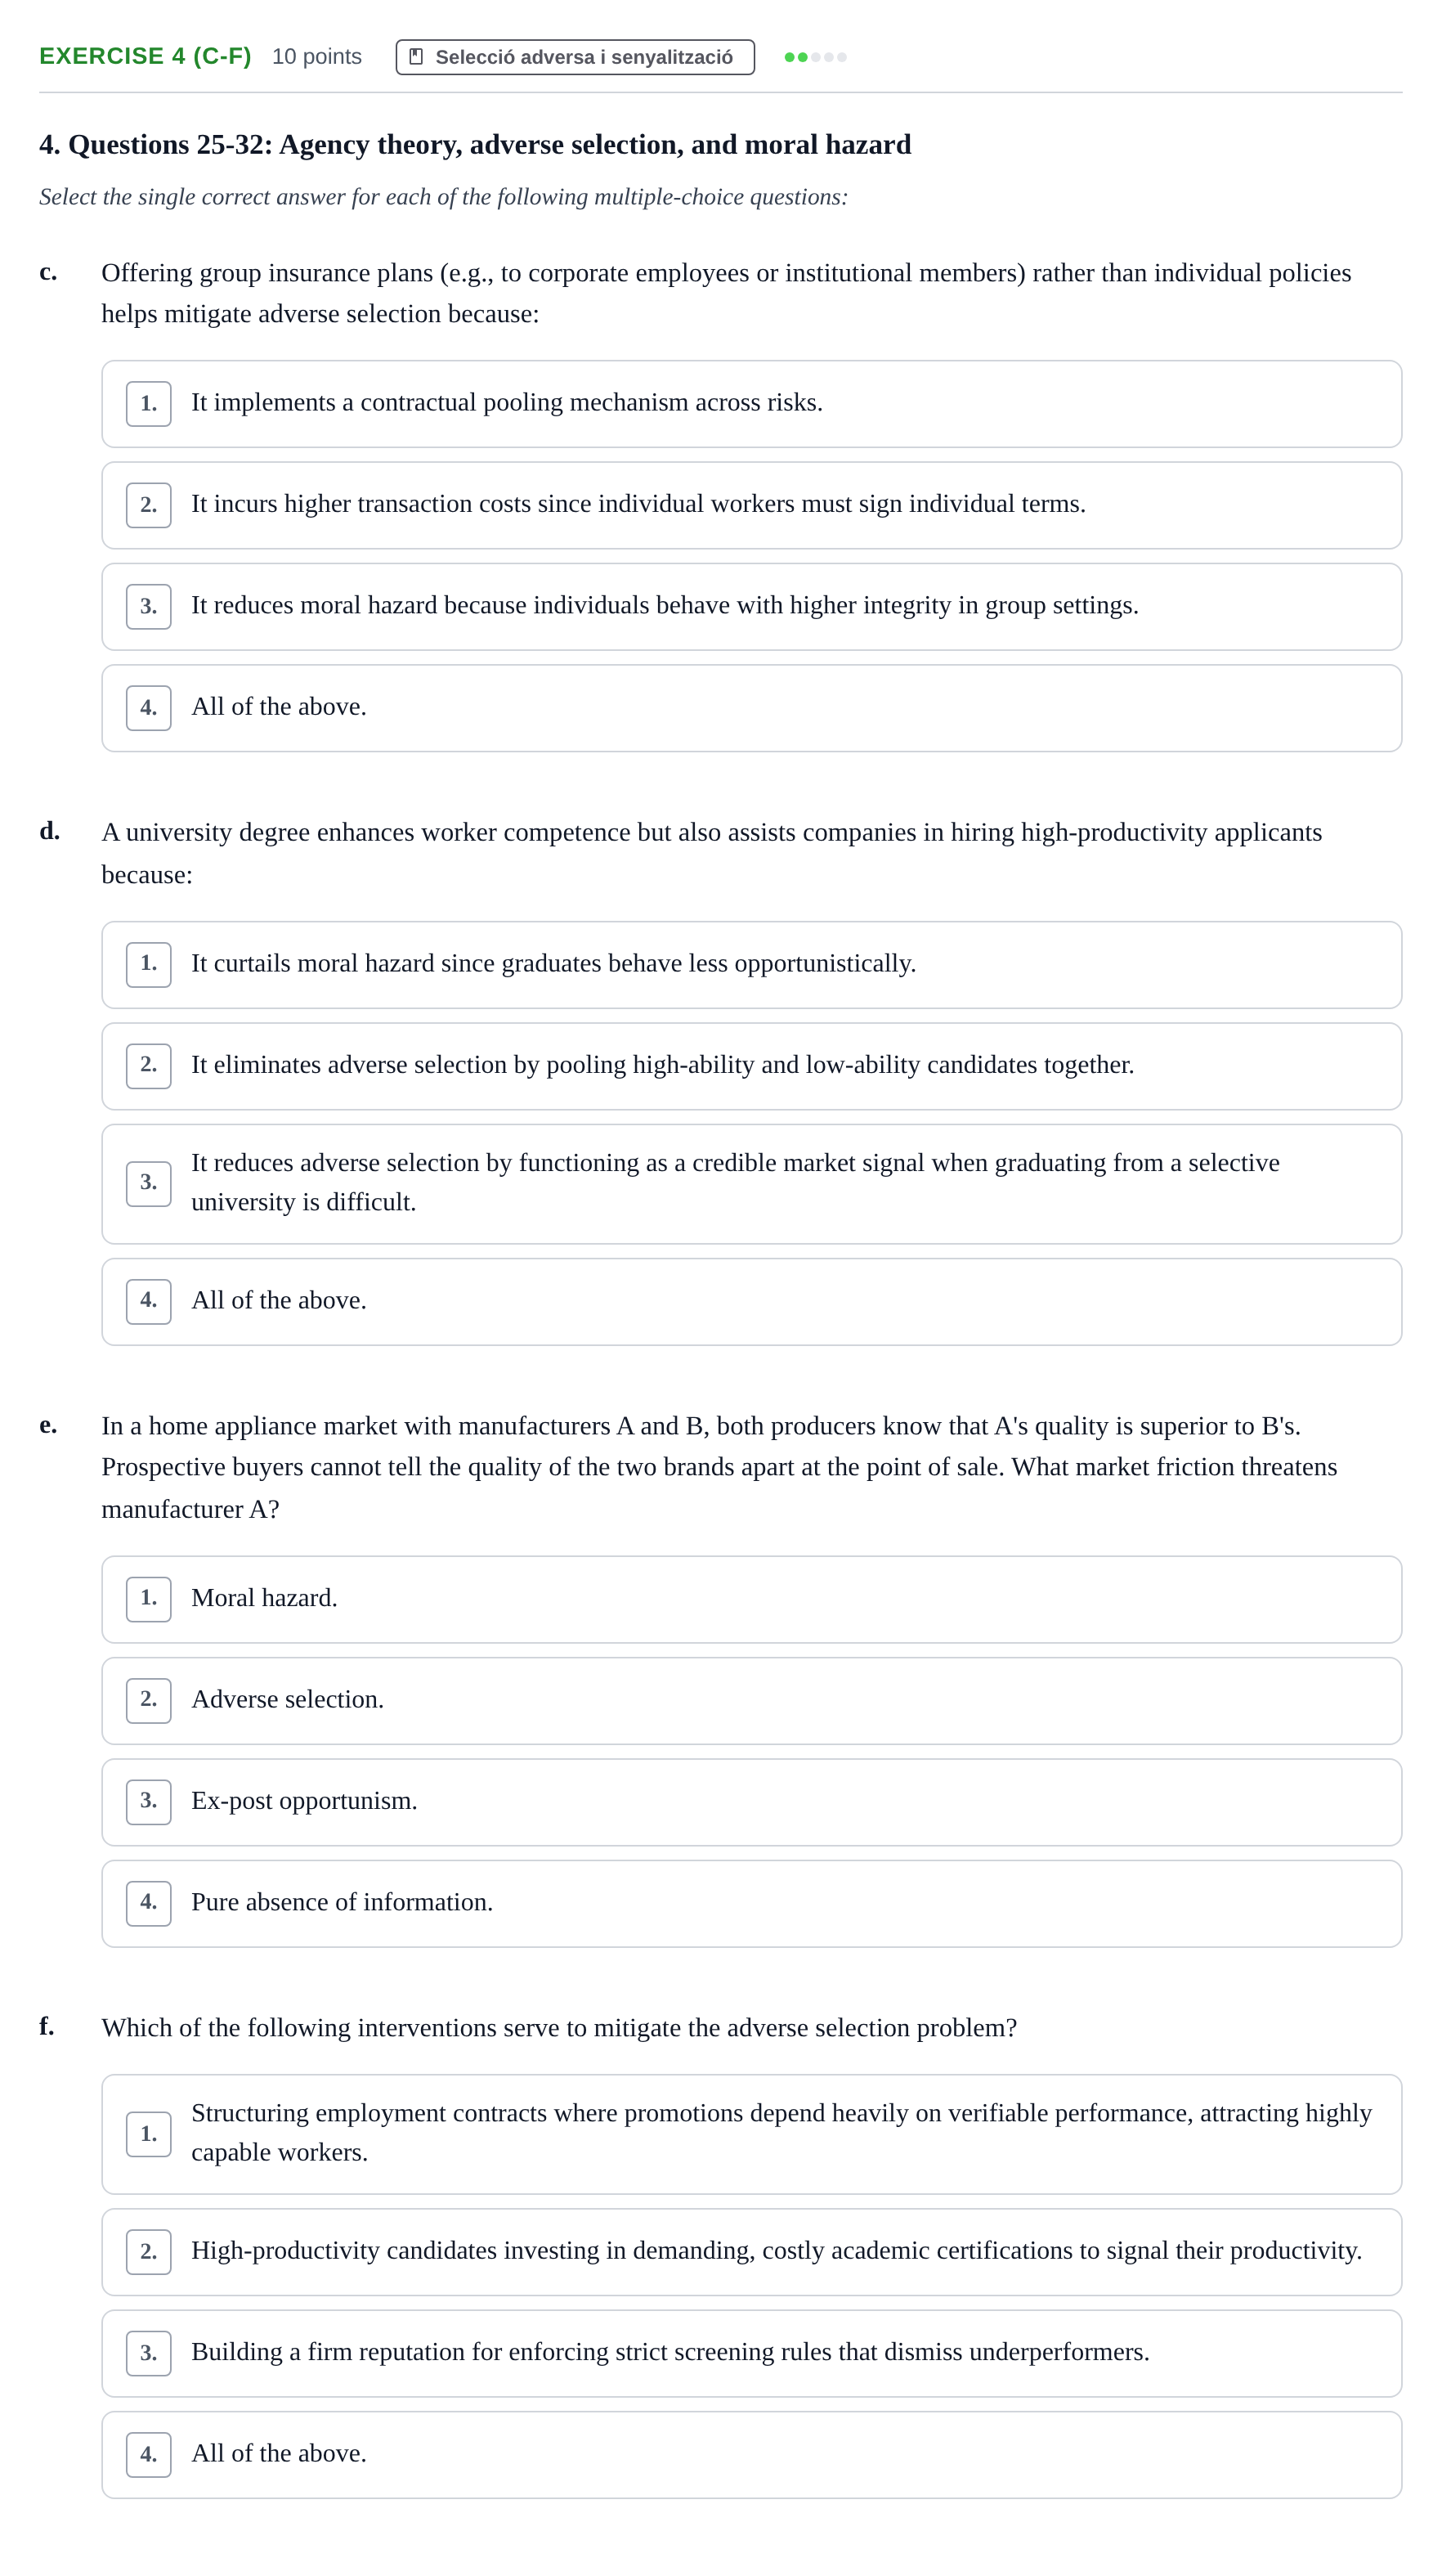
Task: Choose the verifiable performance promotions option in question f
Action: tap(751, 2134)
